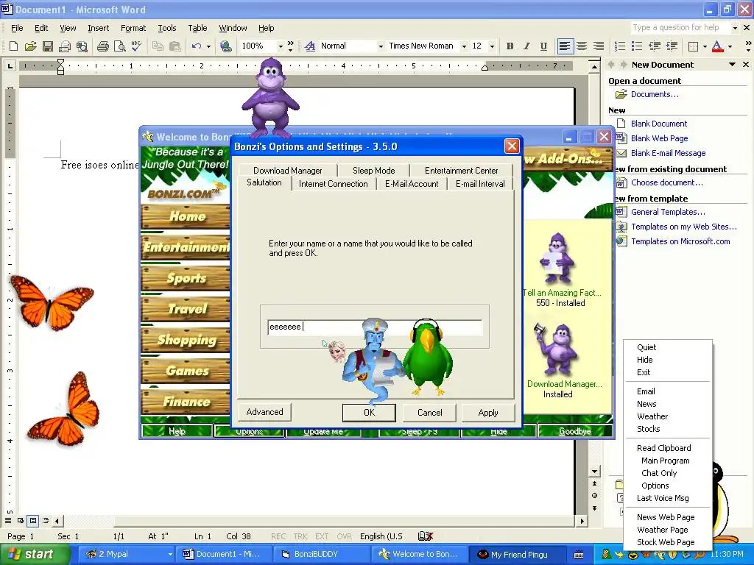This screenshot has width=754, height=565.
Task: Click Advanced button in options dialog
Action: tap(264, 412)
